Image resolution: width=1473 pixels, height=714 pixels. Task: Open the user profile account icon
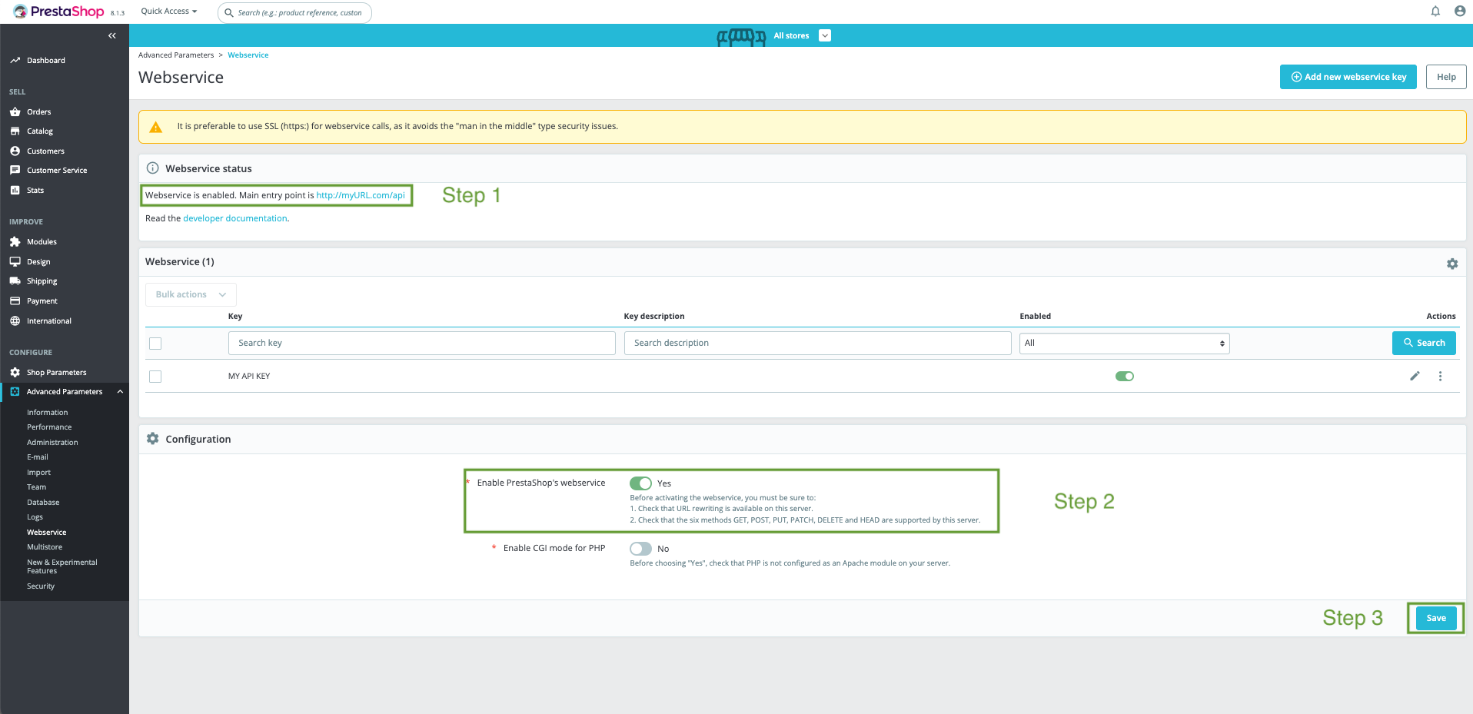1460,12
